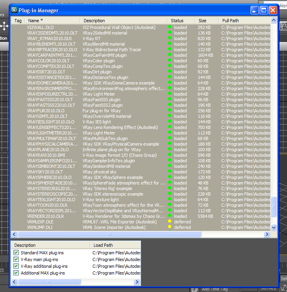
Task: Click the load path pane scrollbar thumb
Action: click(x=49, y=282)
